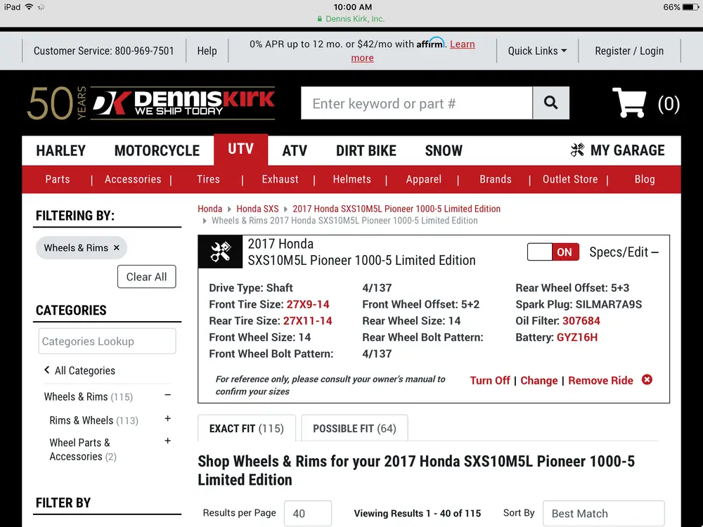Click the Turn Off link

490,380
